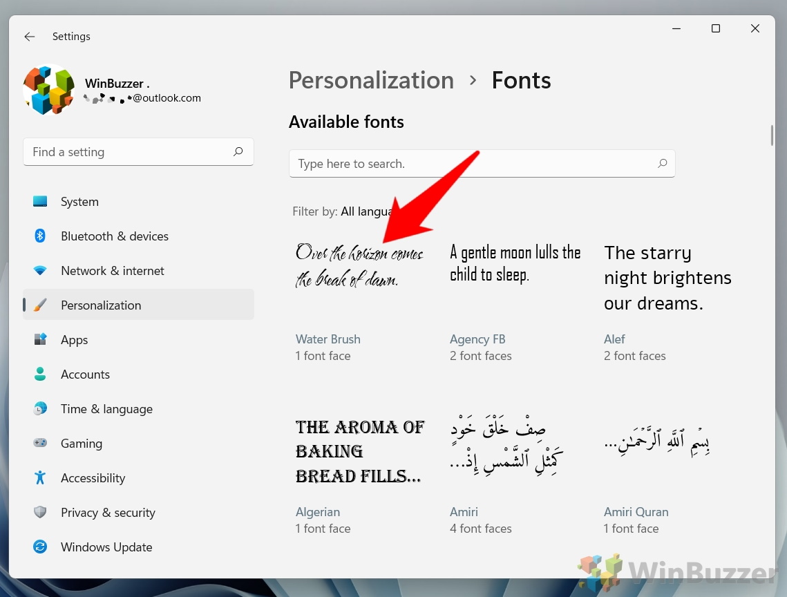Navigate back using the arrow button
The image size is (787, 597).
pos(29,37)
